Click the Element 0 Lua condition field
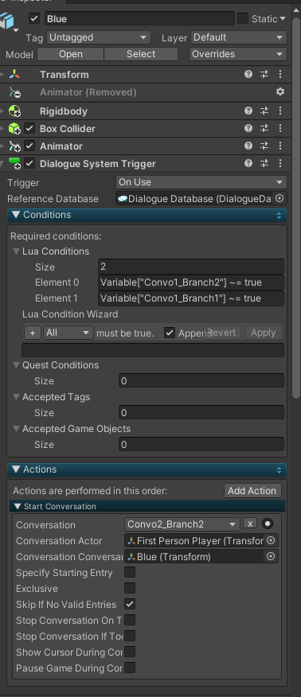Image resolution: width=301 pixels, height=697 pixels. (191, 282)
